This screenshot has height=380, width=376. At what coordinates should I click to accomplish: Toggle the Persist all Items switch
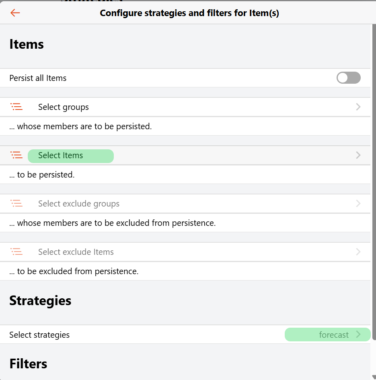pos(348,78)
